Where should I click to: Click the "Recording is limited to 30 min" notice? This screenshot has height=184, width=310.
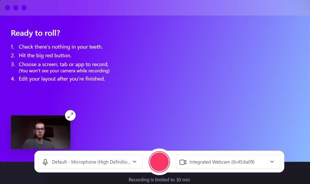click(x=159, y=180)
